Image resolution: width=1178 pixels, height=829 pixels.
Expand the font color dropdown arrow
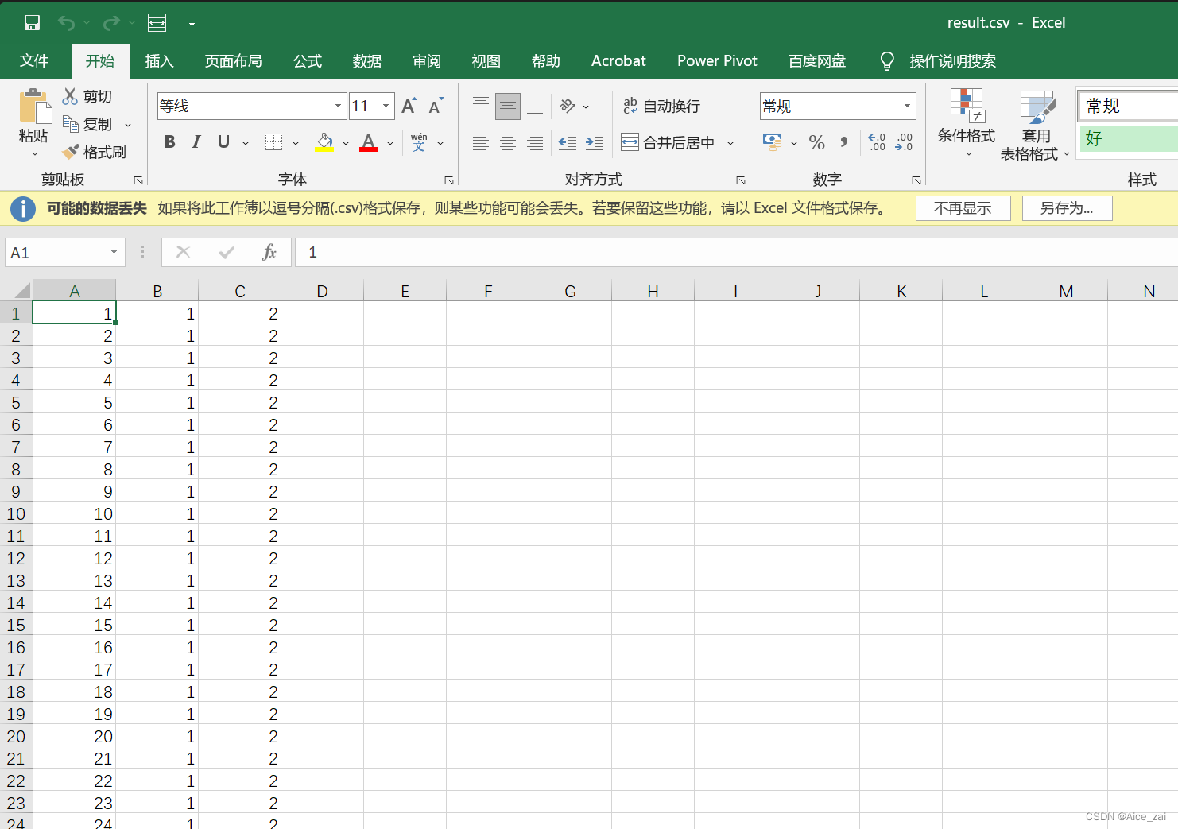pyautogui.click(x=390, y=143)
